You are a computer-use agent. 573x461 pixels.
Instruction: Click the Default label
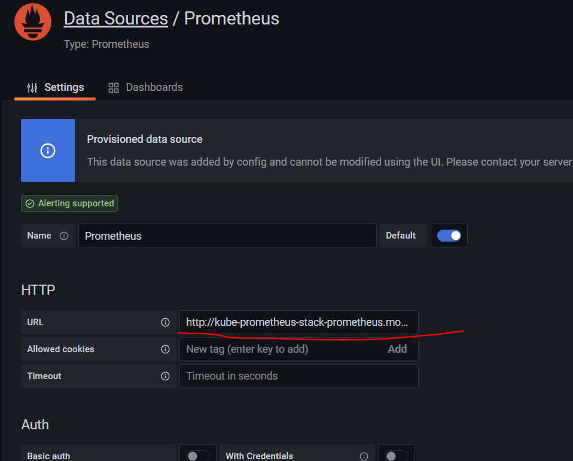[x=401, y=236]
